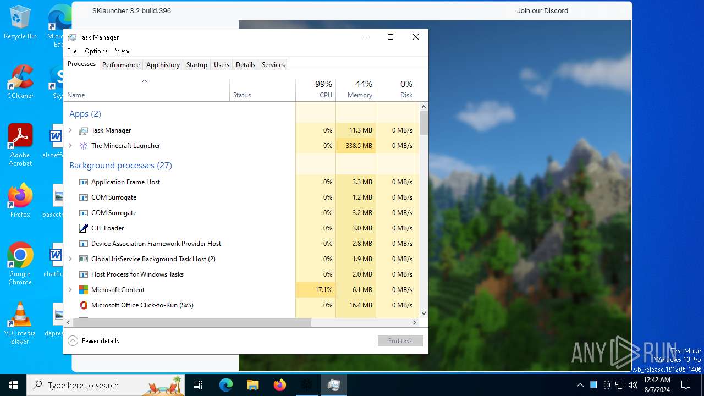Viewport: 704px width, 396px height.
Task: Click the 17.1% CPU value
Action: click(323, 290)
